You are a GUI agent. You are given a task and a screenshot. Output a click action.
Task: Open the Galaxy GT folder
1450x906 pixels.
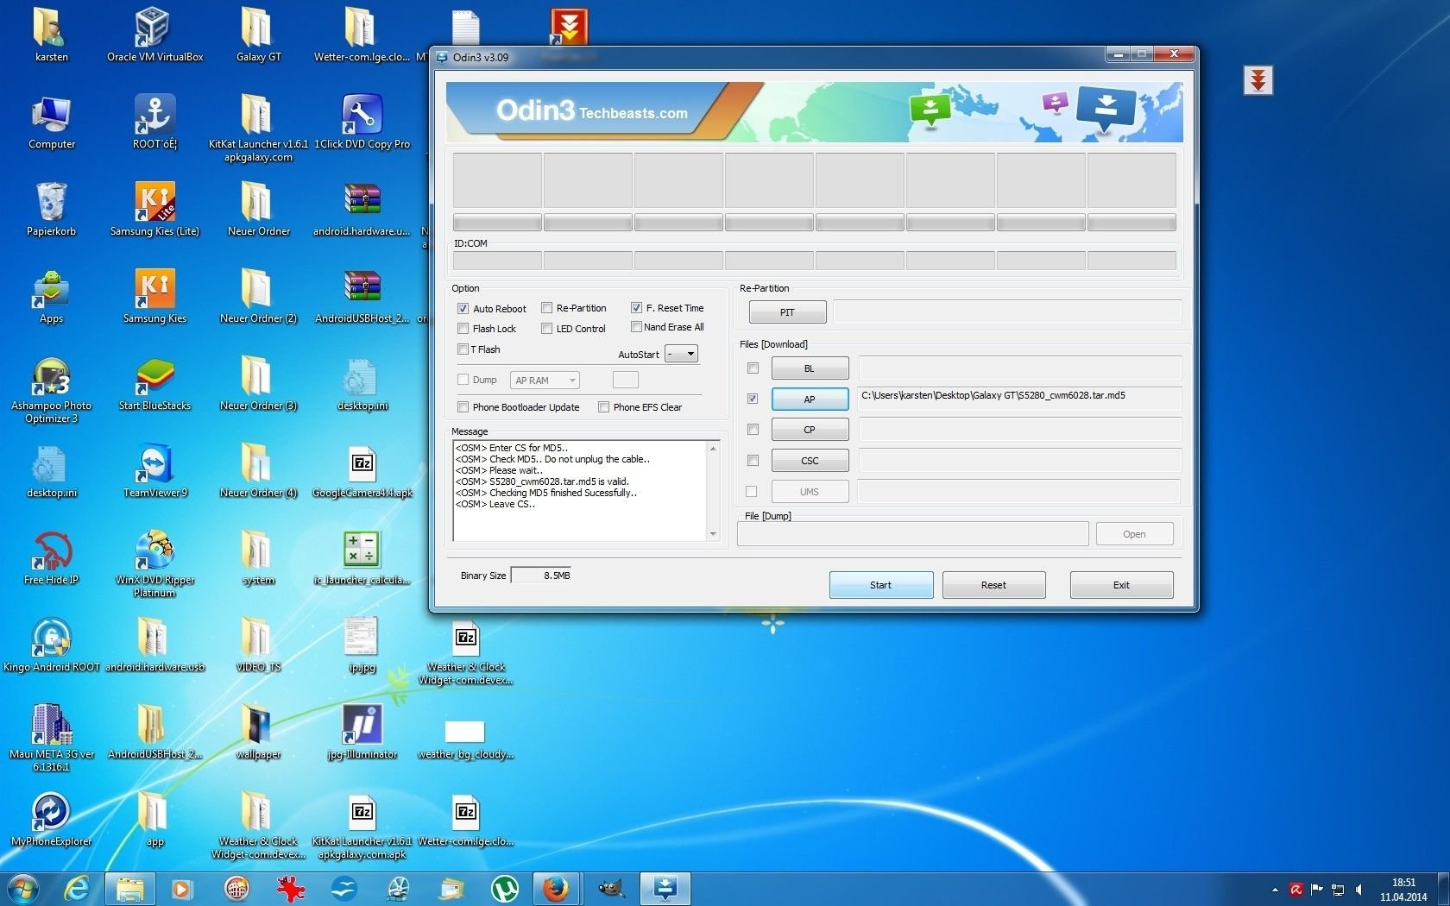click(258, 35)
